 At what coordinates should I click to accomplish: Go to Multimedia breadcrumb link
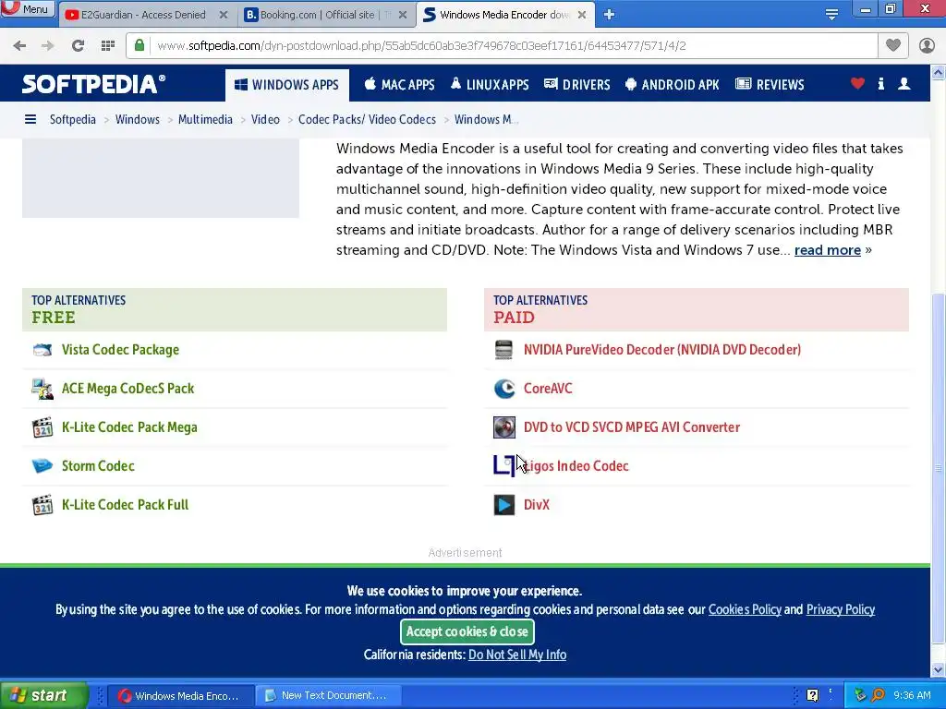coord(205,119)
